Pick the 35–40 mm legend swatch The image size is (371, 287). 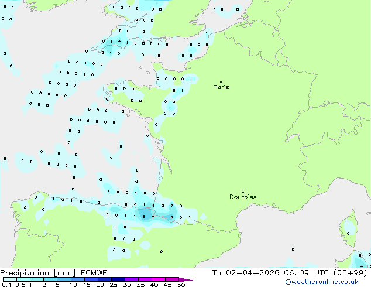[145, 279]
